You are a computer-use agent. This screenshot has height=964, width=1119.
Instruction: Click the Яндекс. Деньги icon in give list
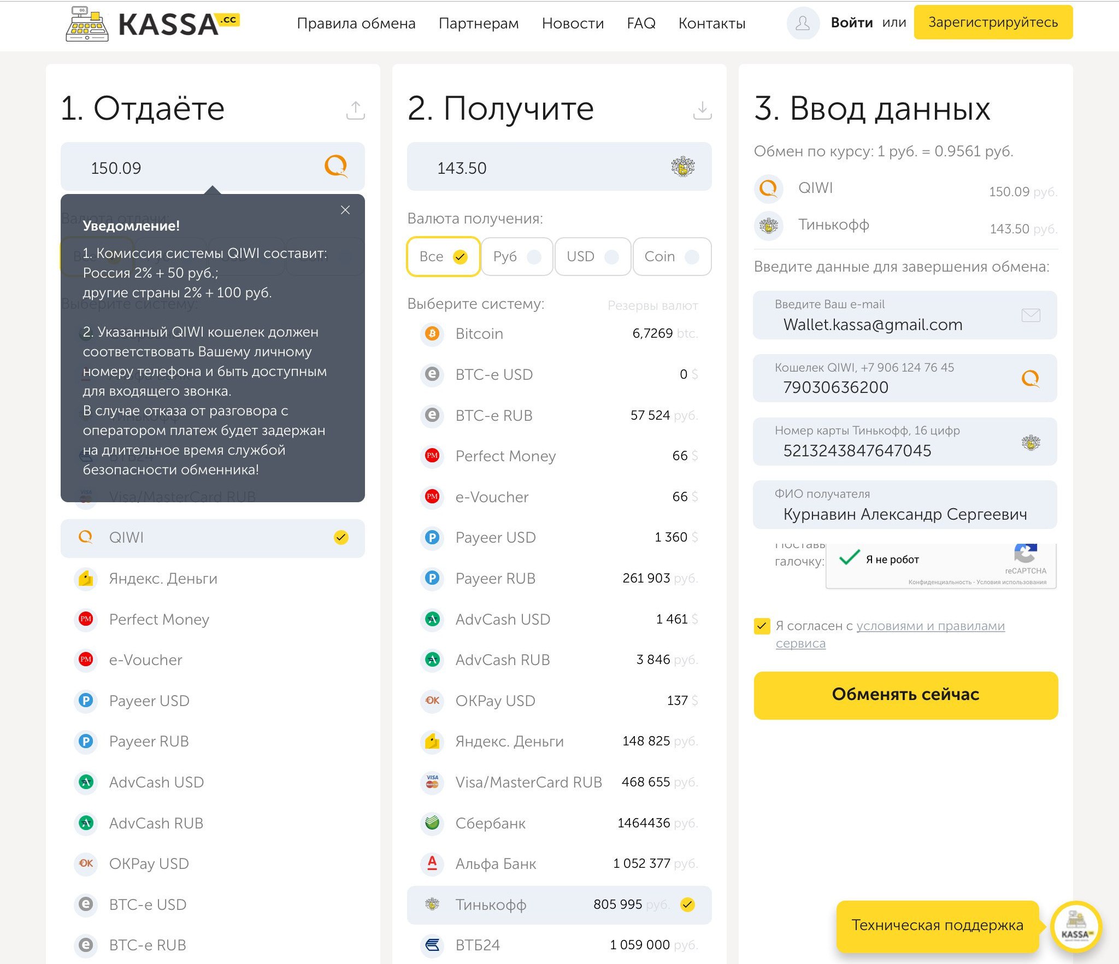[x=86, y=578]
